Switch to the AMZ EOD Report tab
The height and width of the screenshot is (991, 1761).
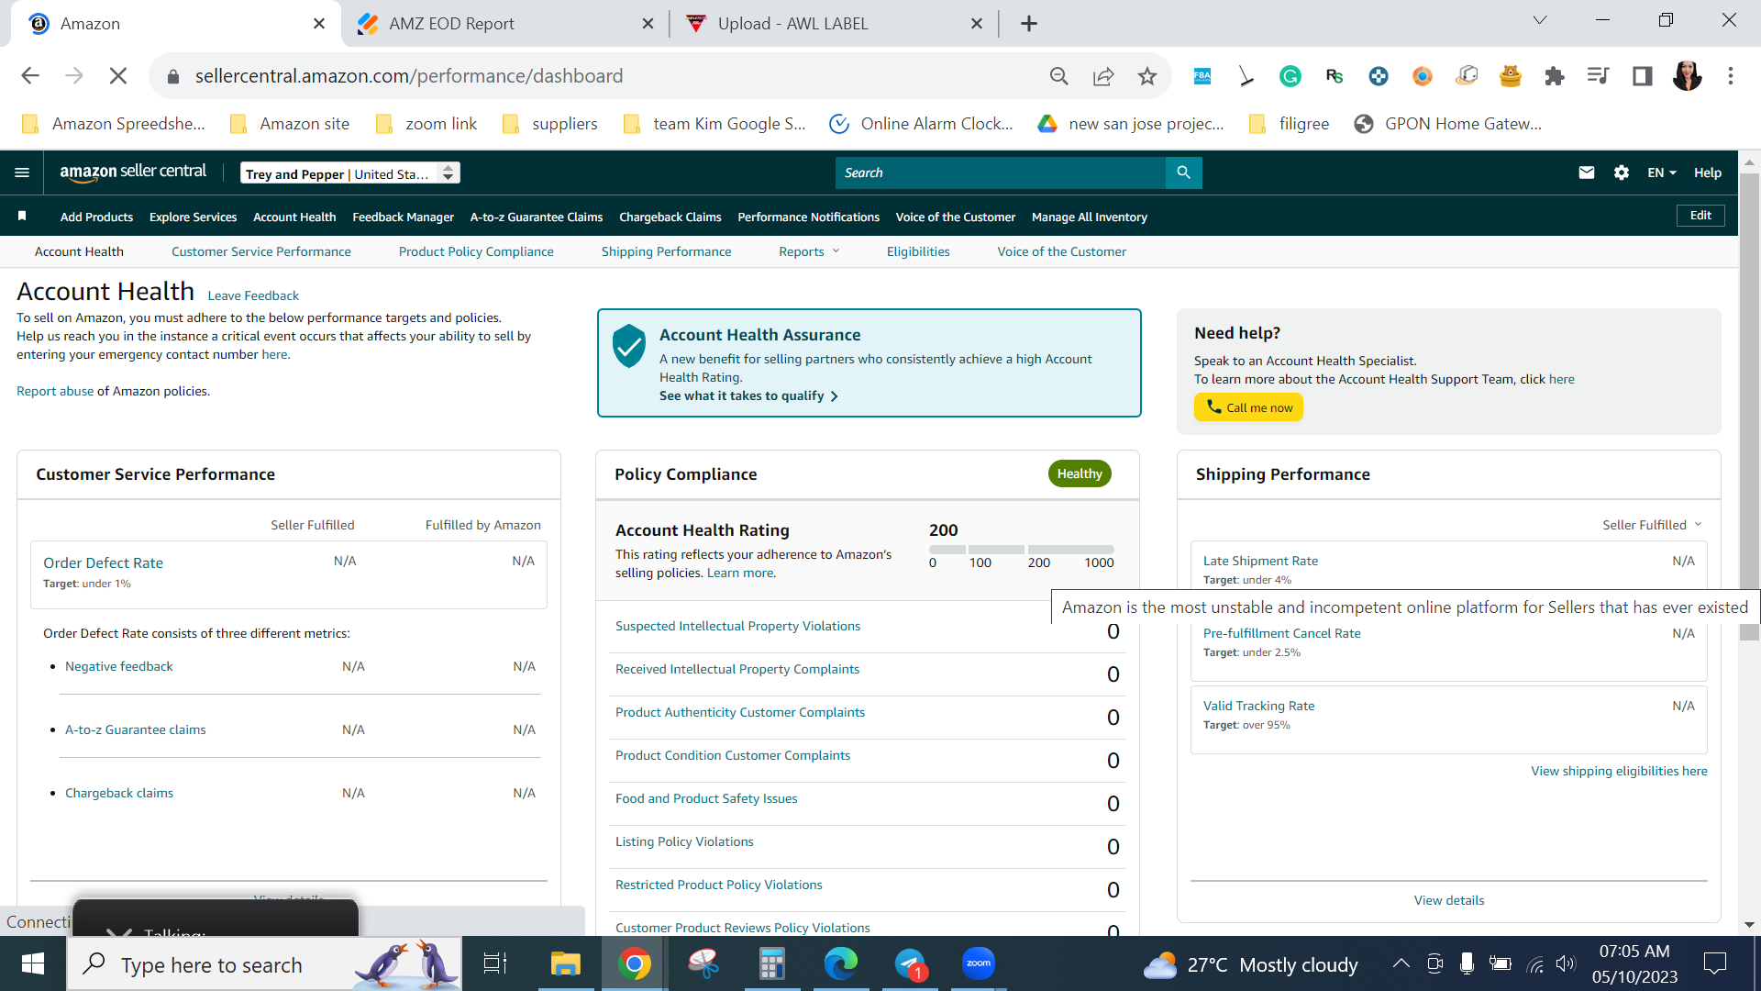point(506,24)
